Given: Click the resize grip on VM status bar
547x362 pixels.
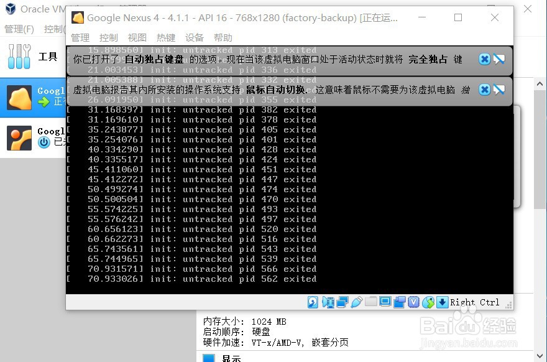Looking at the screenshot, I should pyautogui.click(x=509, y=305).
